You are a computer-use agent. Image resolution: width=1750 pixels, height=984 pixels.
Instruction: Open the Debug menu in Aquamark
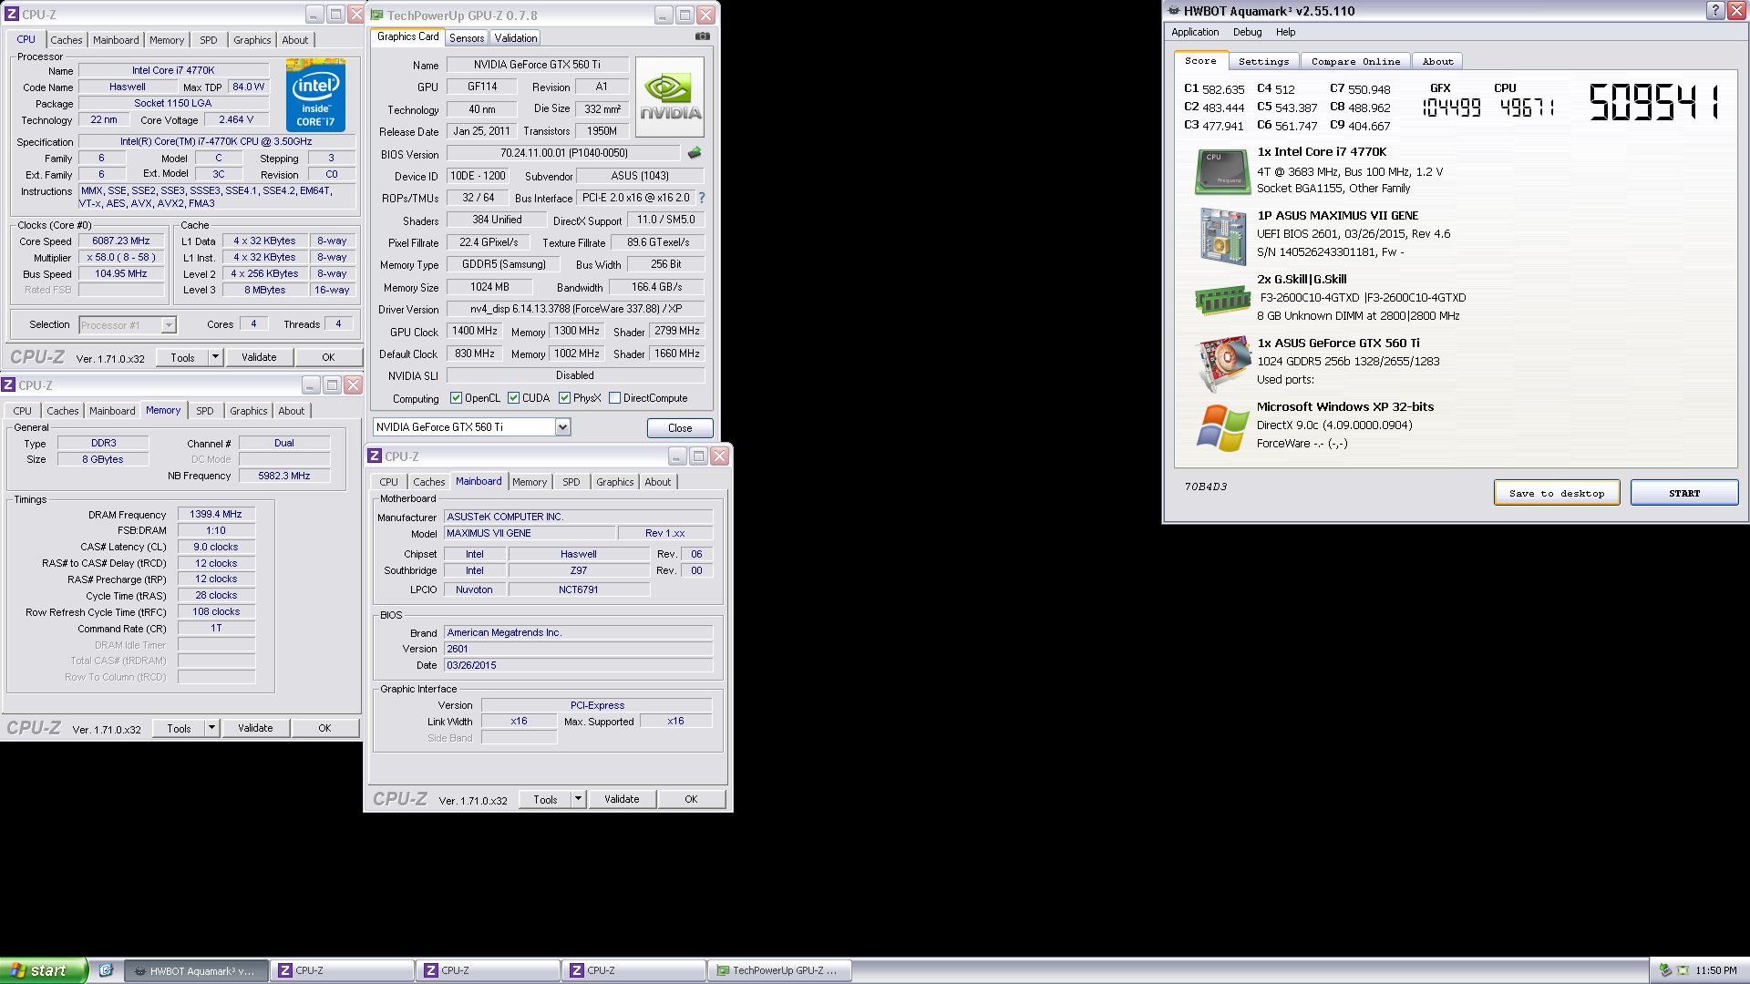point(1247,32)
